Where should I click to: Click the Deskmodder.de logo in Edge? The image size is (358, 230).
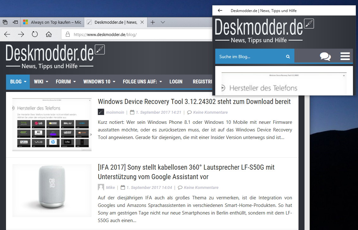tap(55, 57)
